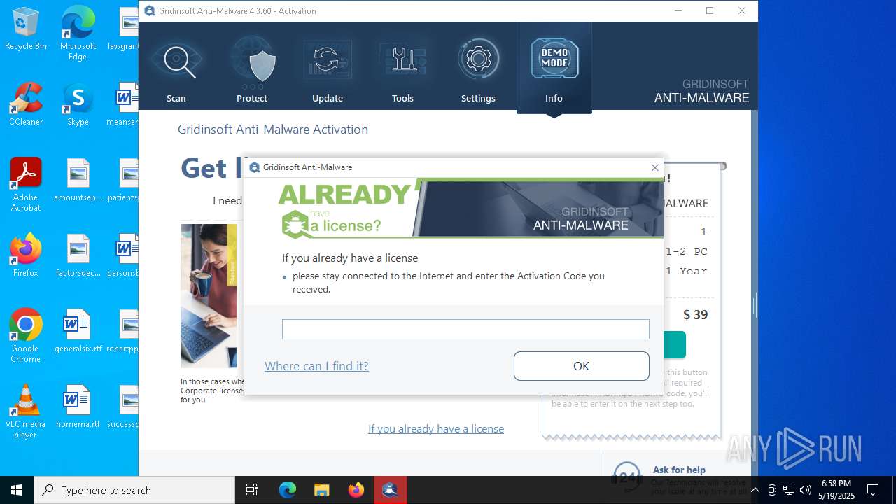Open the network status tray icon
Viewport: 896px width, 504px height.
pos(789,490)
